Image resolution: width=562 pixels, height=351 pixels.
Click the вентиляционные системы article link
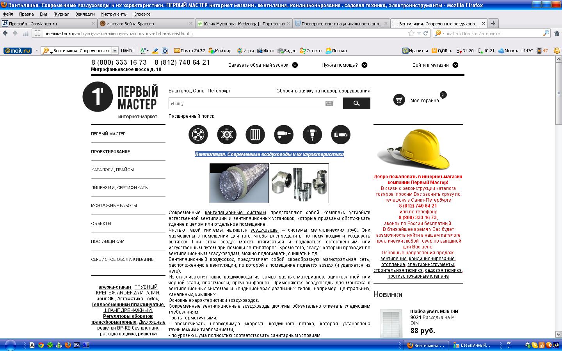[x=235, y=213]
